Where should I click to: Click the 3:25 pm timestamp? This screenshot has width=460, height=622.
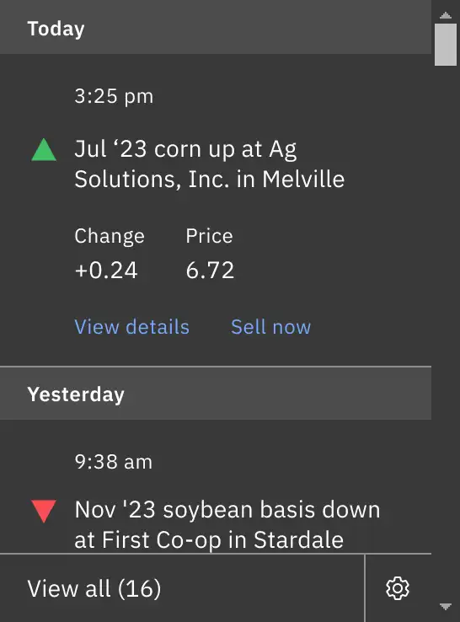pos(114,96)
